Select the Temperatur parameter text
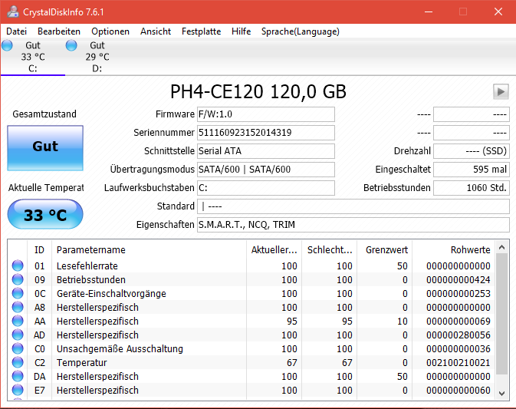Screen dimensions: 516x409 pyautogui.click(x=81, y=362)
